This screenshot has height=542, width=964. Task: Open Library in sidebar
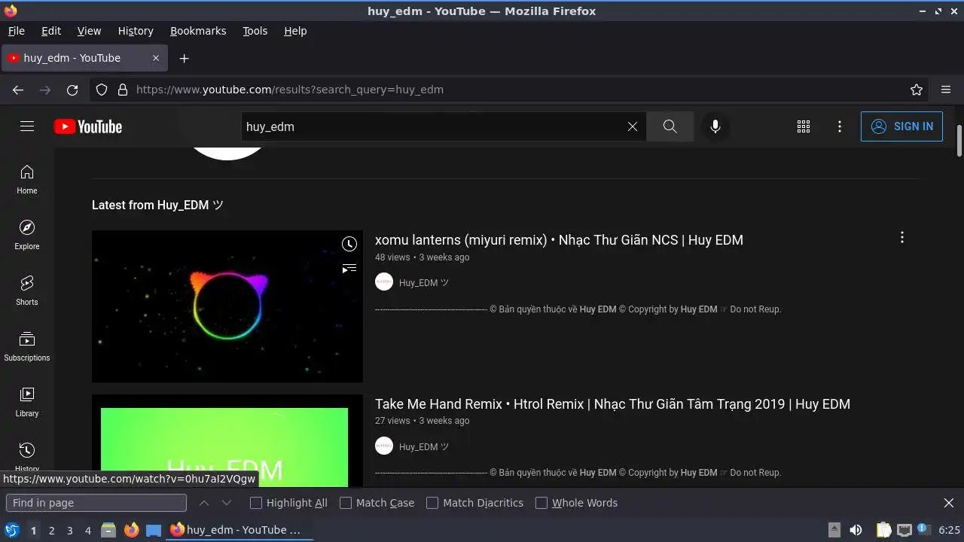(x=27, y=402)
